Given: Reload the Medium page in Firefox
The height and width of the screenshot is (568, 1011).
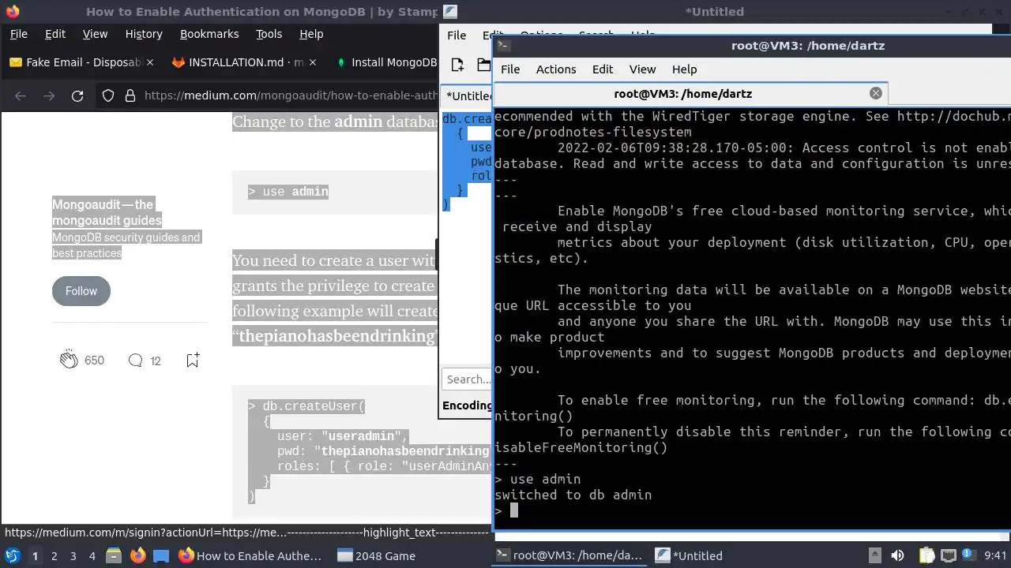Looking at the screenshot, I should pyautogui.click(x=77, y=95).
